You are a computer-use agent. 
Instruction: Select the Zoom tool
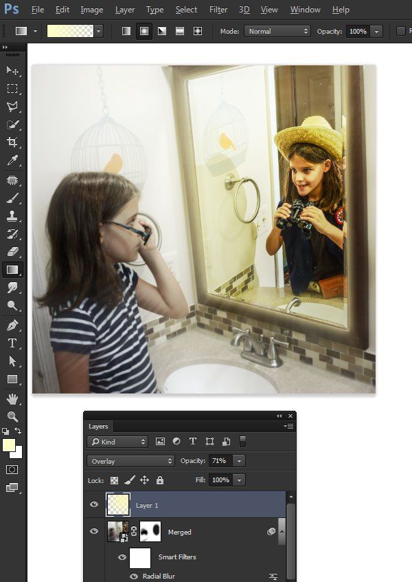pos(12,416)
